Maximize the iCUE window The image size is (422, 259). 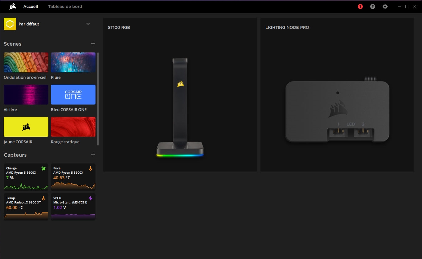tap(407, 7)
